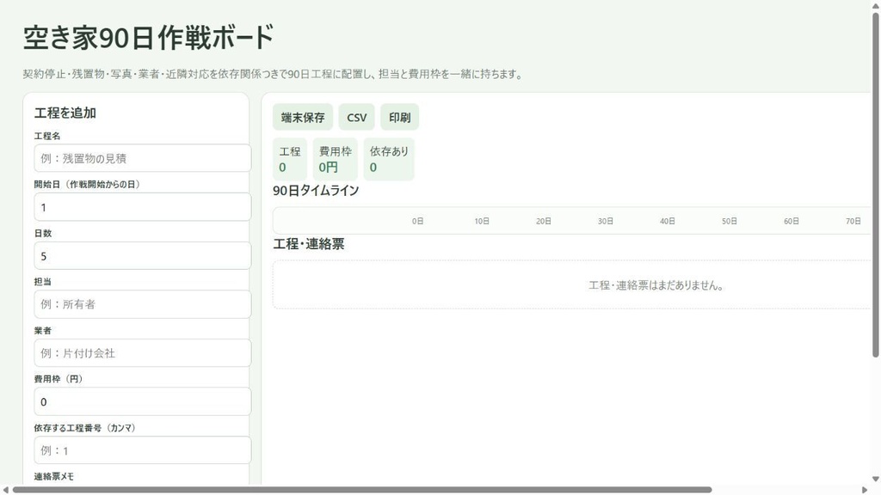
Task: Click the 工程・連絡票はまだありません message
Action: click(656, 285)
